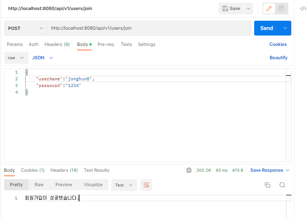Click the "password" line in body editor
This screenshot has height=218, width=308.
[x=59, y=85]
